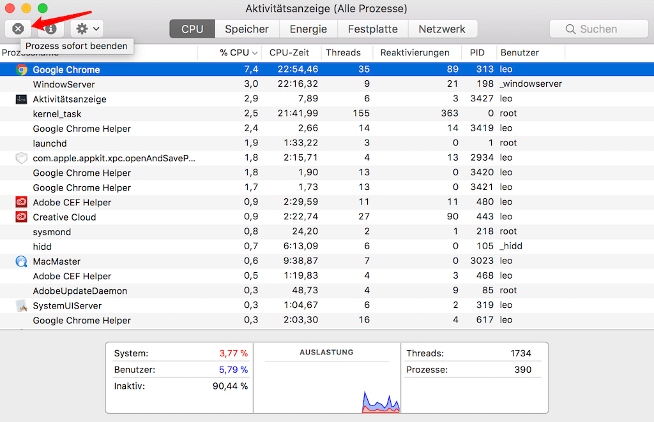This screenshot has height=422, width=654.
Task: Select Google Chrome Helper with PID 3419
Action: (x=82, y=129)
